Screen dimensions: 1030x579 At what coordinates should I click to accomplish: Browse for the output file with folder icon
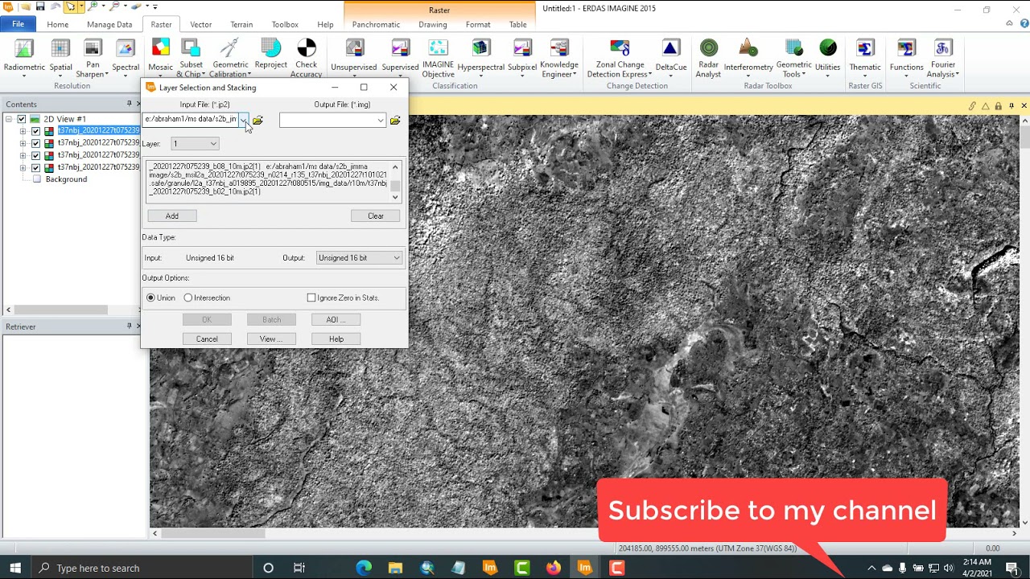[x=395, y=121]
